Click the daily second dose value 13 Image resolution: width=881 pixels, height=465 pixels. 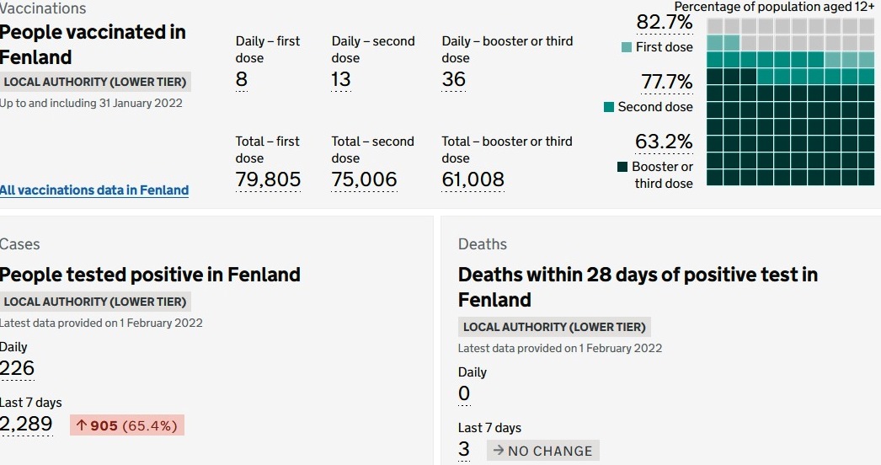[x=341, y=80]
